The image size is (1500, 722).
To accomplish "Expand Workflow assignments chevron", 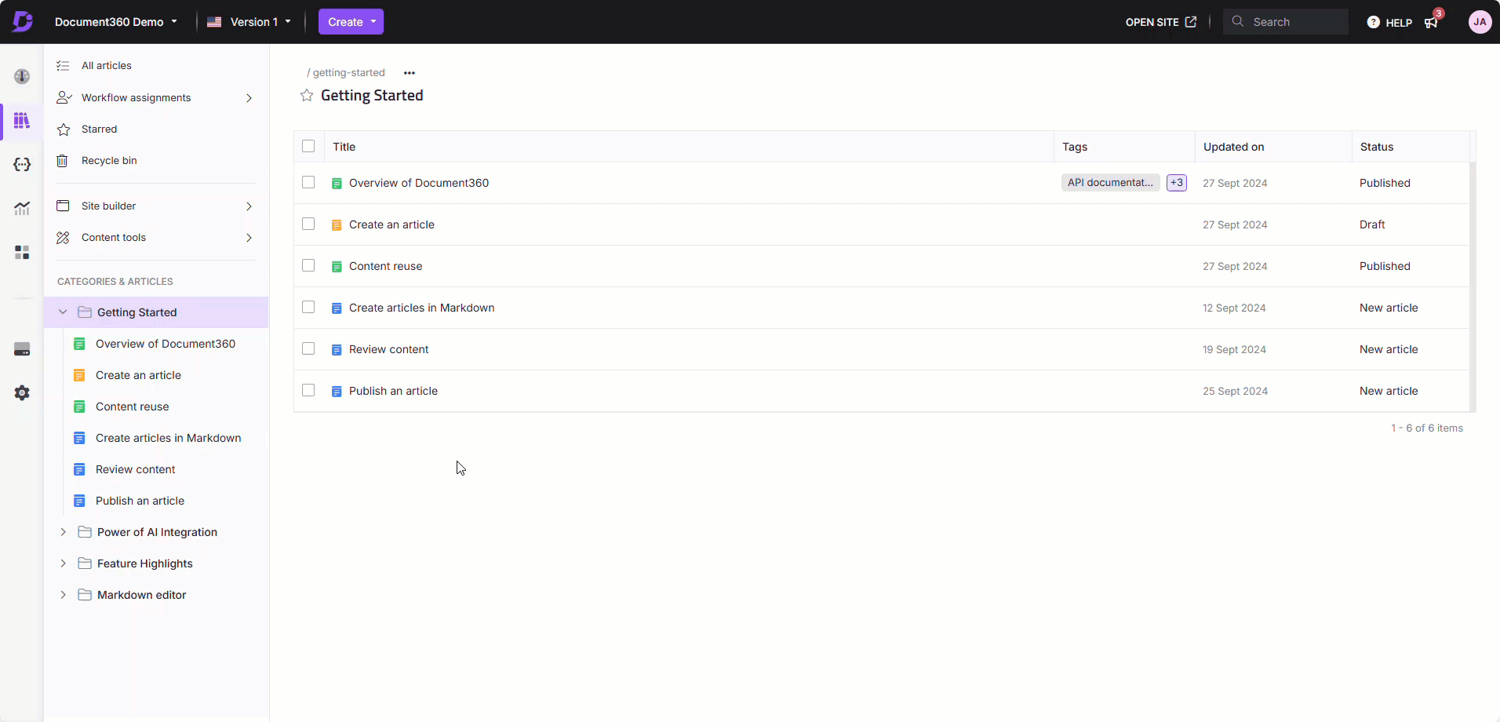I will 249,98.
